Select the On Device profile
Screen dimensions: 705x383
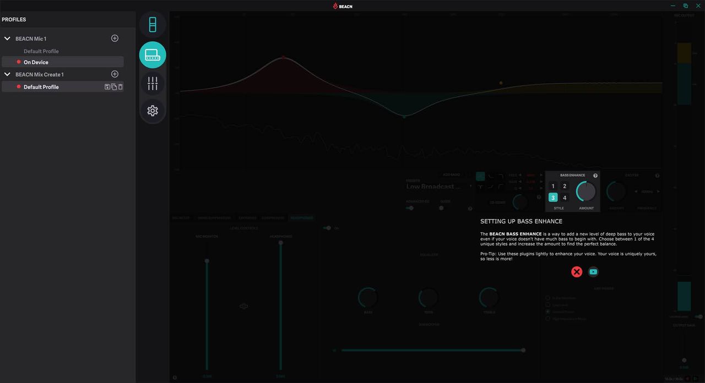pos(62,62)
